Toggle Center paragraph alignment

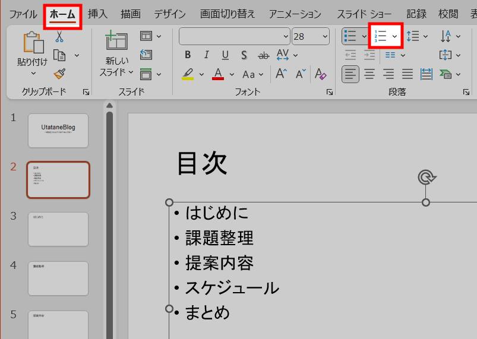[x=369, y=74]
